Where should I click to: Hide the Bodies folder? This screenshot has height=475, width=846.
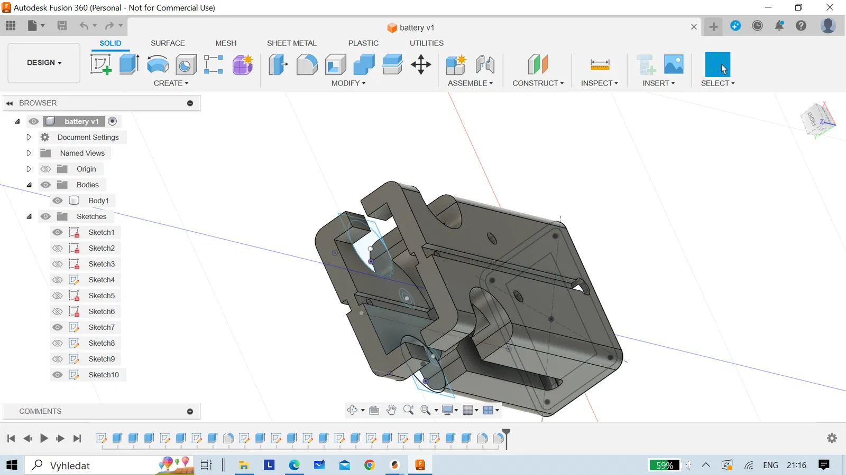tap(45, 185)
